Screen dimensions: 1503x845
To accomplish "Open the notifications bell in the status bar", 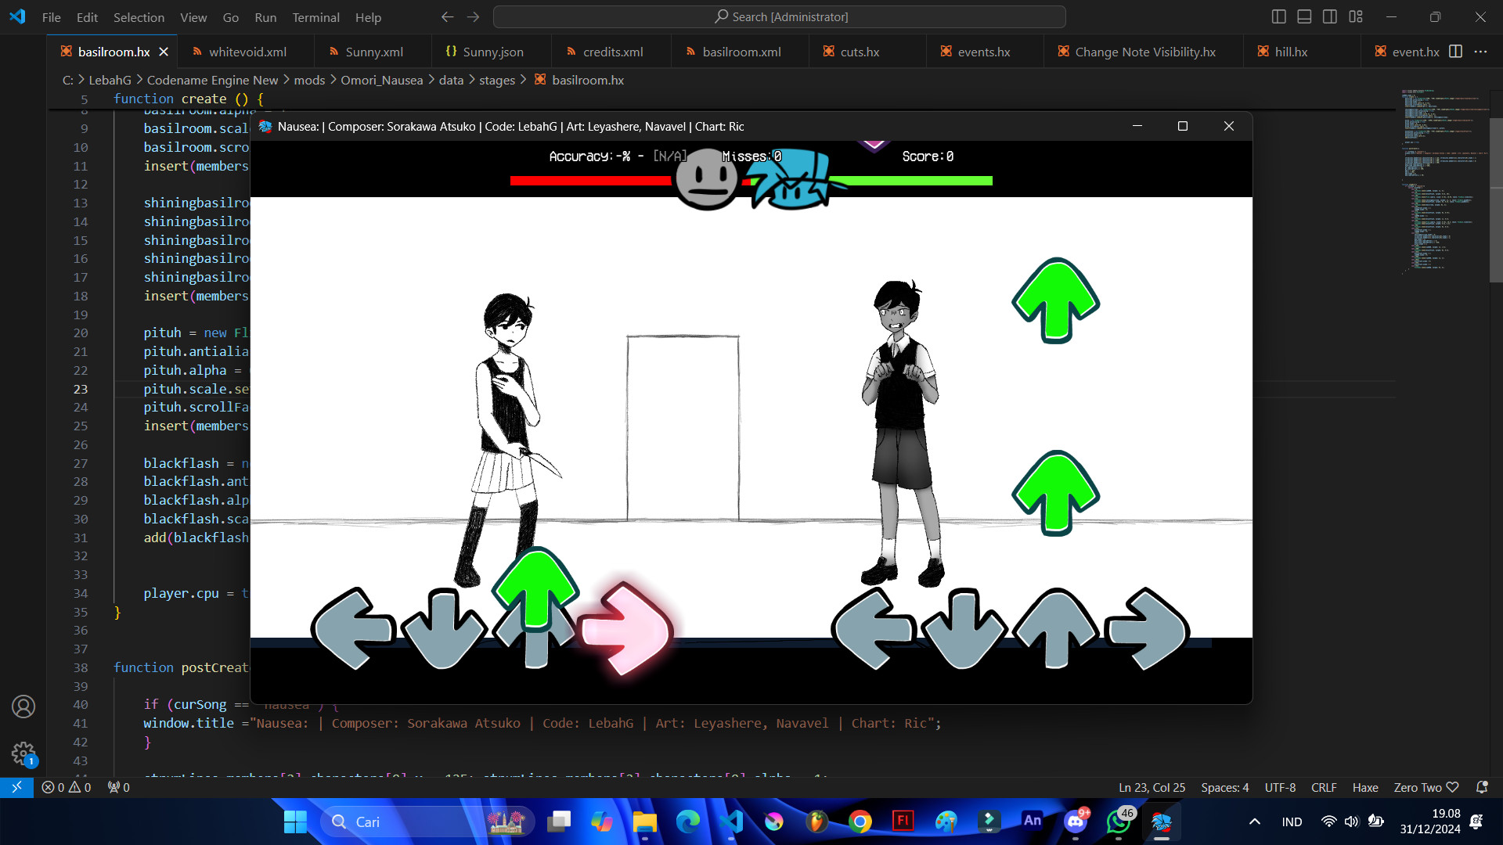I will tap(1481, 787).
